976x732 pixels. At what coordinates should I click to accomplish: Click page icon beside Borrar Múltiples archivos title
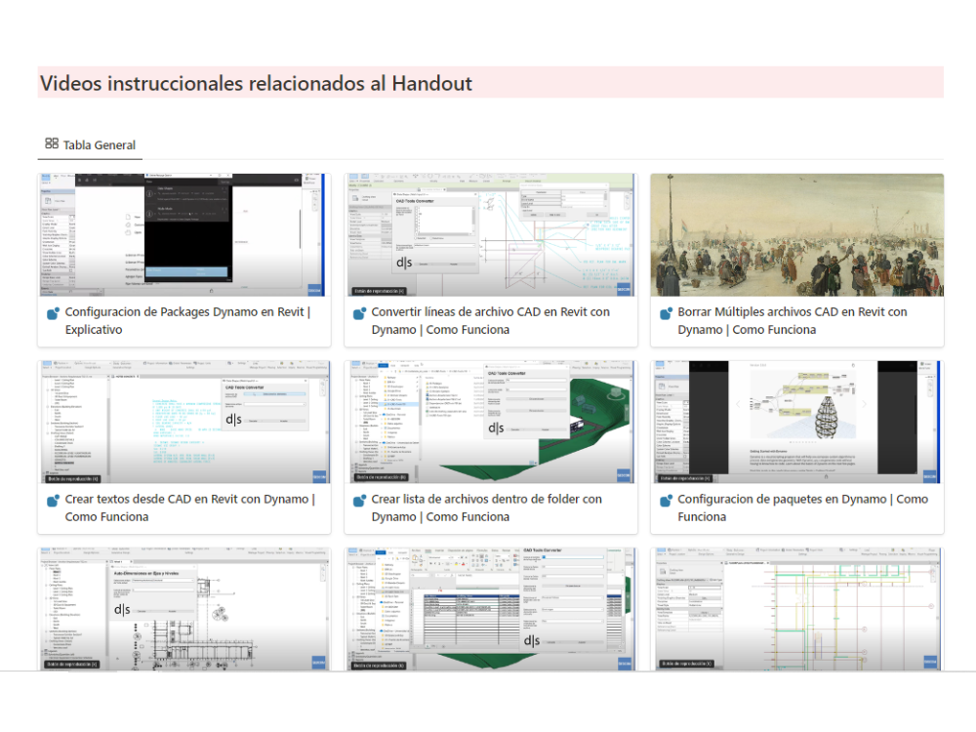tap(666, 313)
